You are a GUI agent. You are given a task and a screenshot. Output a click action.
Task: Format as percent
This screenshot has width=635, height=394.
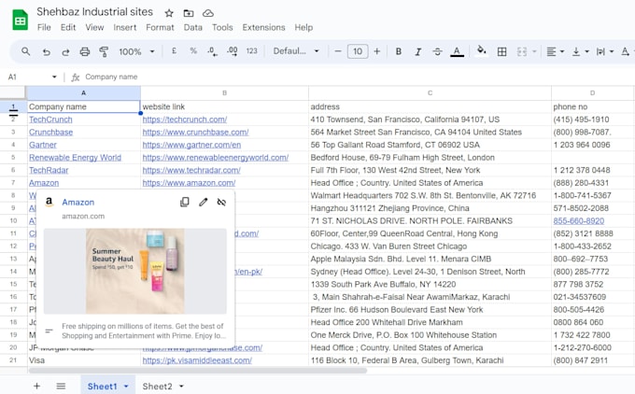[x=193, y=51]
